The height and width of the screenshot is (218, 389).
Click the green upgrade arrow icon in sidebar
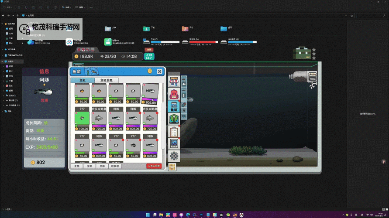point(174,118)
